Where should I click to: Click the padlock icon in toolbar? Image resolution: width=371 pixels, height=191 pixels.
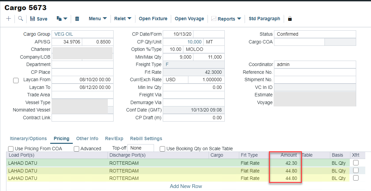(x=290, y=19)
